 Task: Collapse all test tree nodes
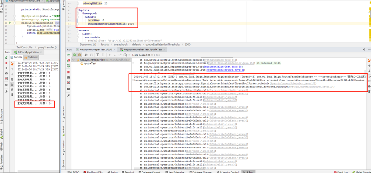point(103,55)
